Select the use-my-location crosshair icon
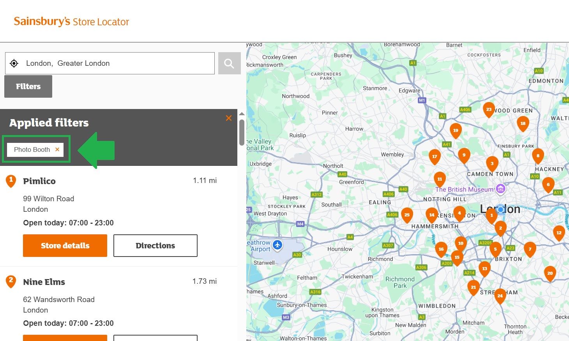 14,63
